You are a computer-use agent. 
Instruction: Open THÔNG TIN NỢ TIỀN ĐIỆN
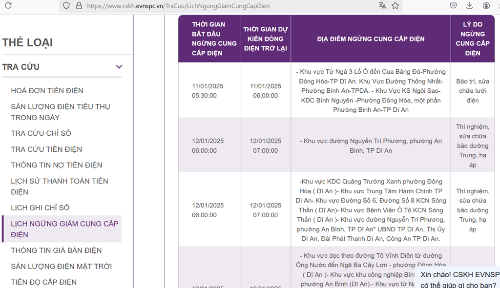[56, 165]
